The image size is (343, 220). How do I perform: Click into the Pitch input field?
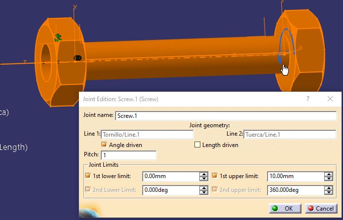(x=129, y=155)
